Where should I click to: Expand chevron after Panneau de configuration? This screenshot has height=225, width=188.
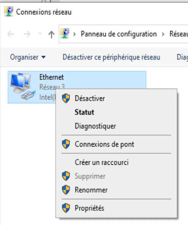(163, 34)
